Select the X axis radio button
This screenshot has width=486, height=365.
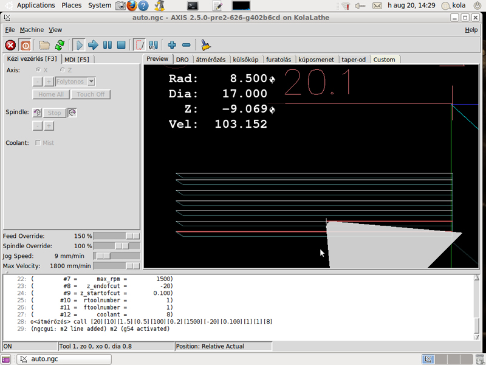pos(37,70)
